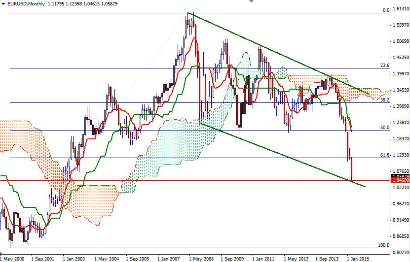The image size is (410, 262).
Task: Click the 1 Sep 2005 date label
Action: pos(138,259)
